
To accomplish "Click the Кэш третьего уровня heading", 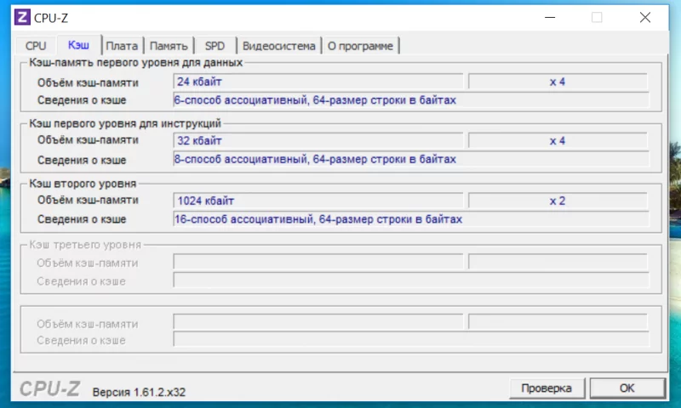I will (x=85, y=245).
